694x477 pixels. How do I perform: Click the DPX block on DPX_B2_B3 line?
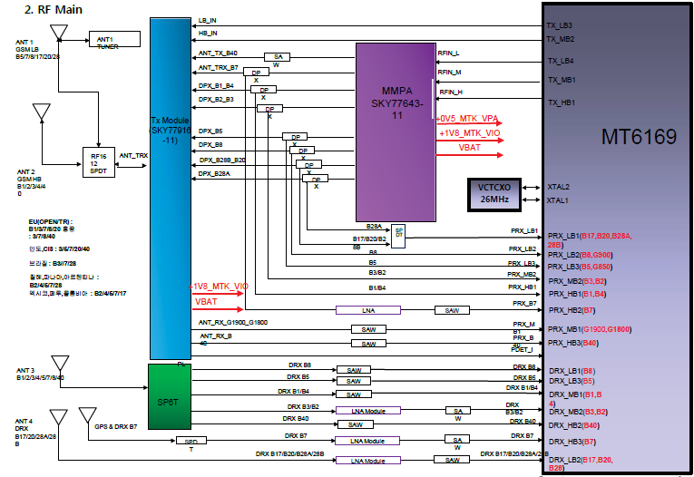tap(269, 109)
